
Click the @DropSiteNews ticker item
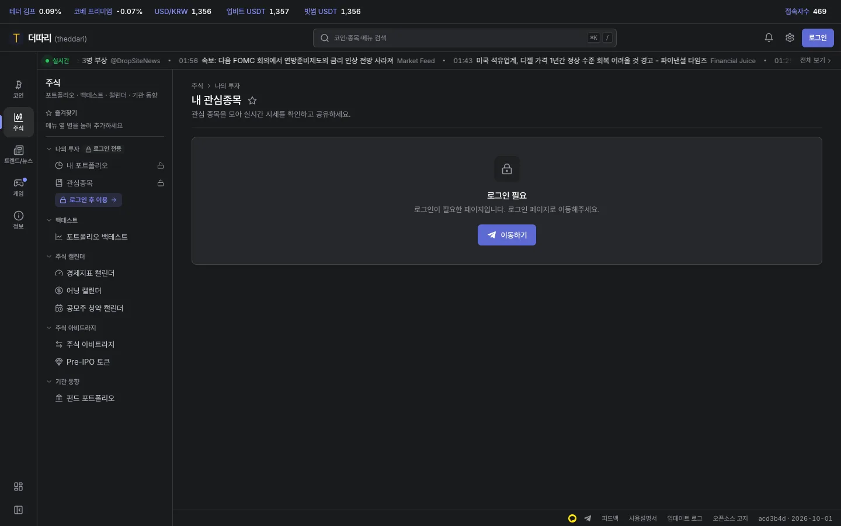point(135,61)
